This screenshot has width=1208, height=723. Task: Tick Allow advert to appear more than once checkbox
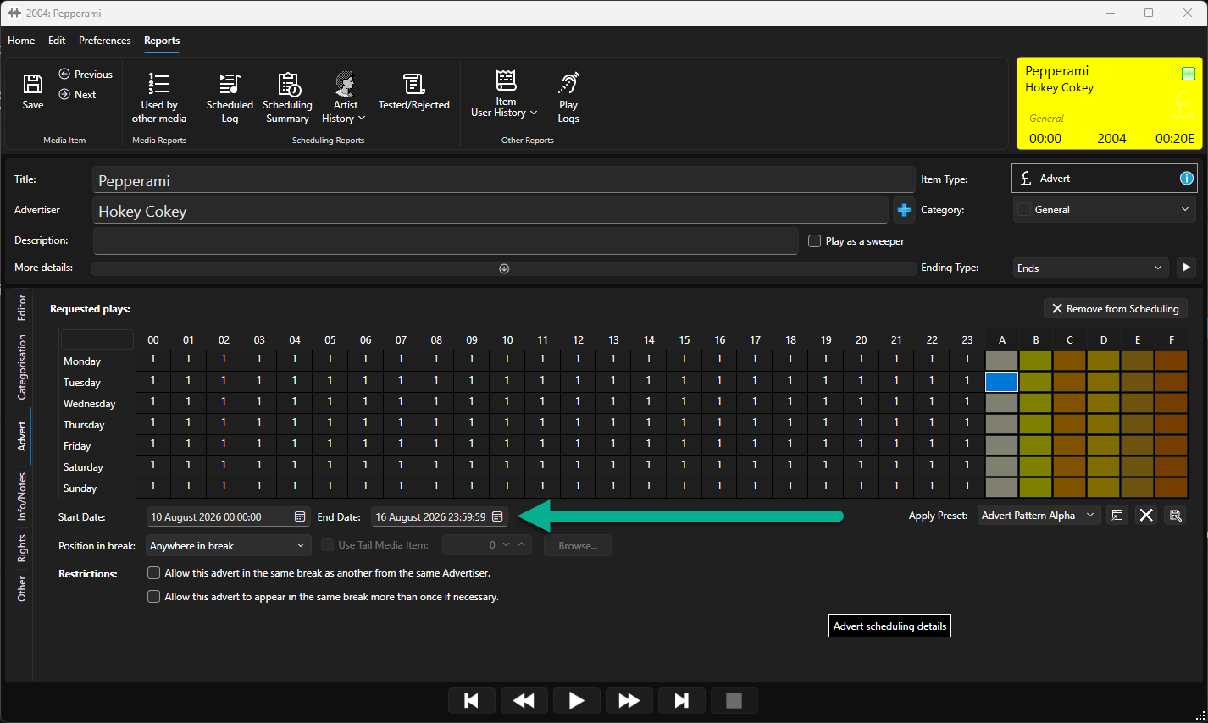click(154, 597)
